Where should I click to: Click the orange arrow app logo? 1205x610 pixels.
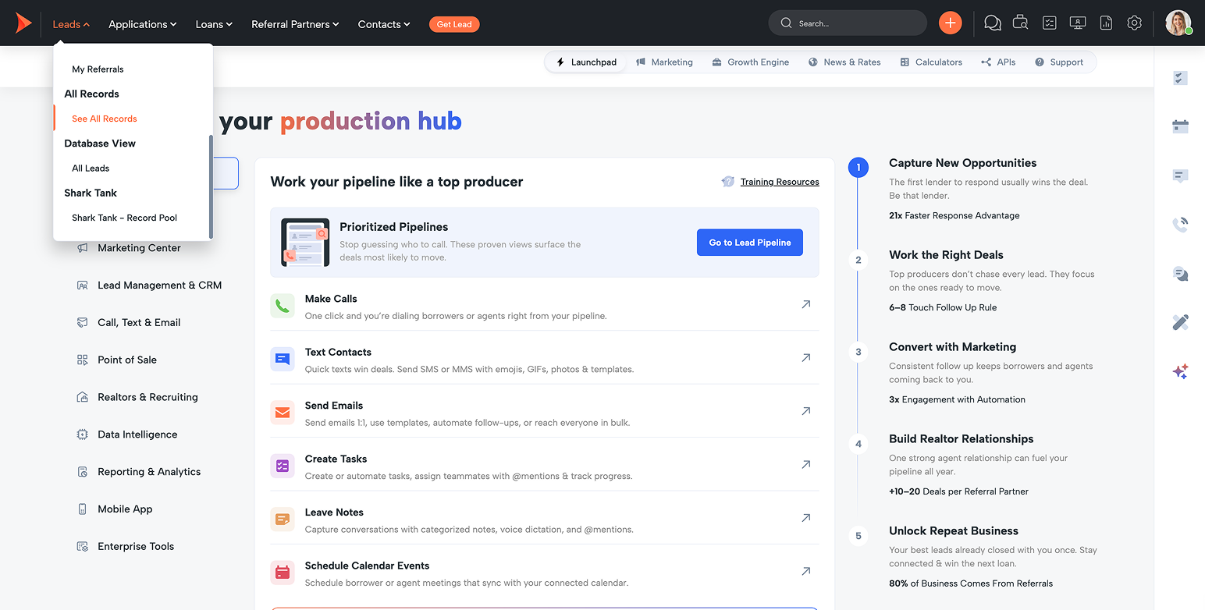point(23,23)
